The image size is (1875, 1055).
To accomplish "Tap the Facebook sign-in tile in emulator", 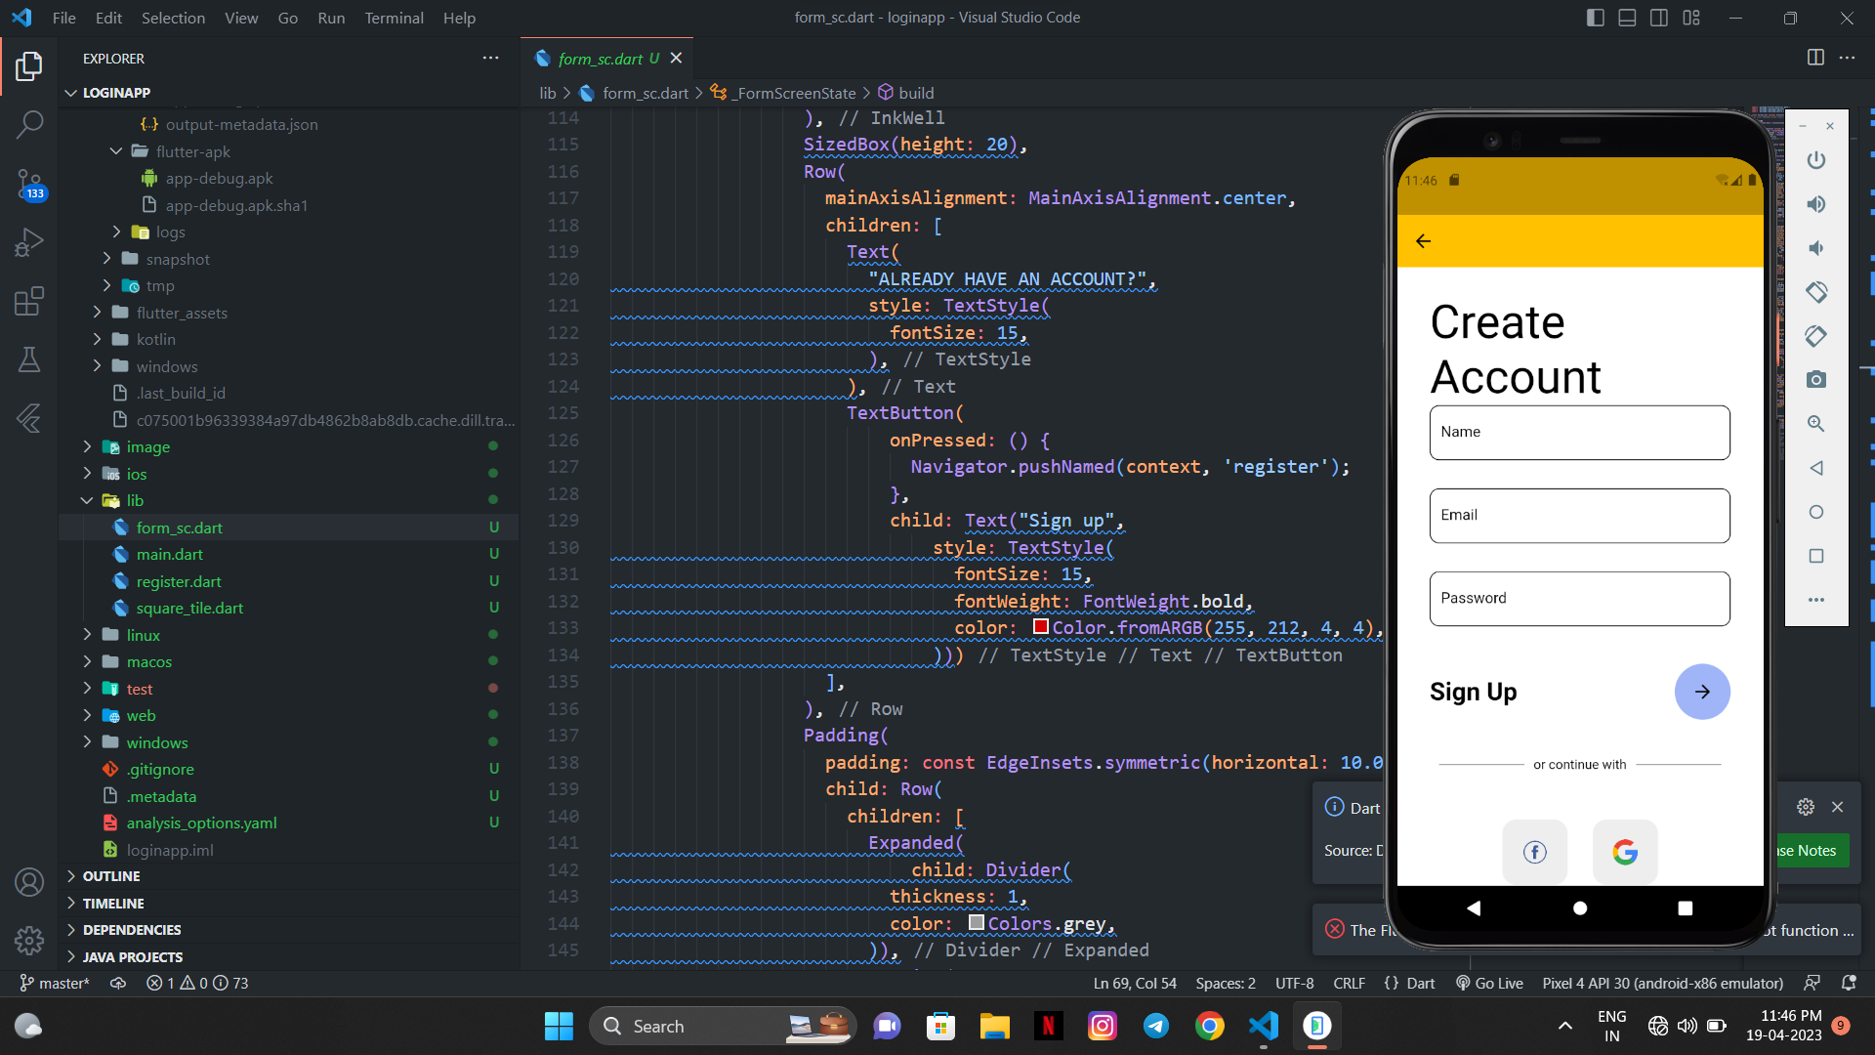I will (x=1535, y=852).
